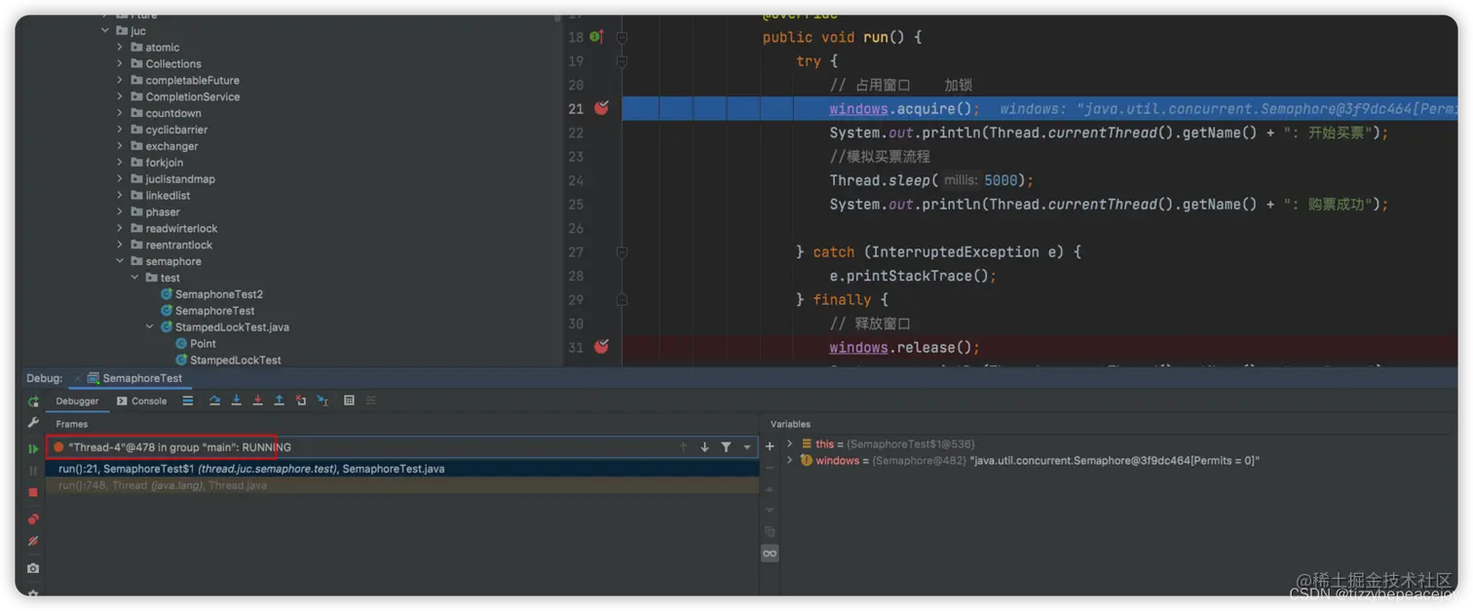Viewport: 1473px width, 611px height.
Task: Close the SemaphoreTest debug tab
Action: tap(77, 378)
